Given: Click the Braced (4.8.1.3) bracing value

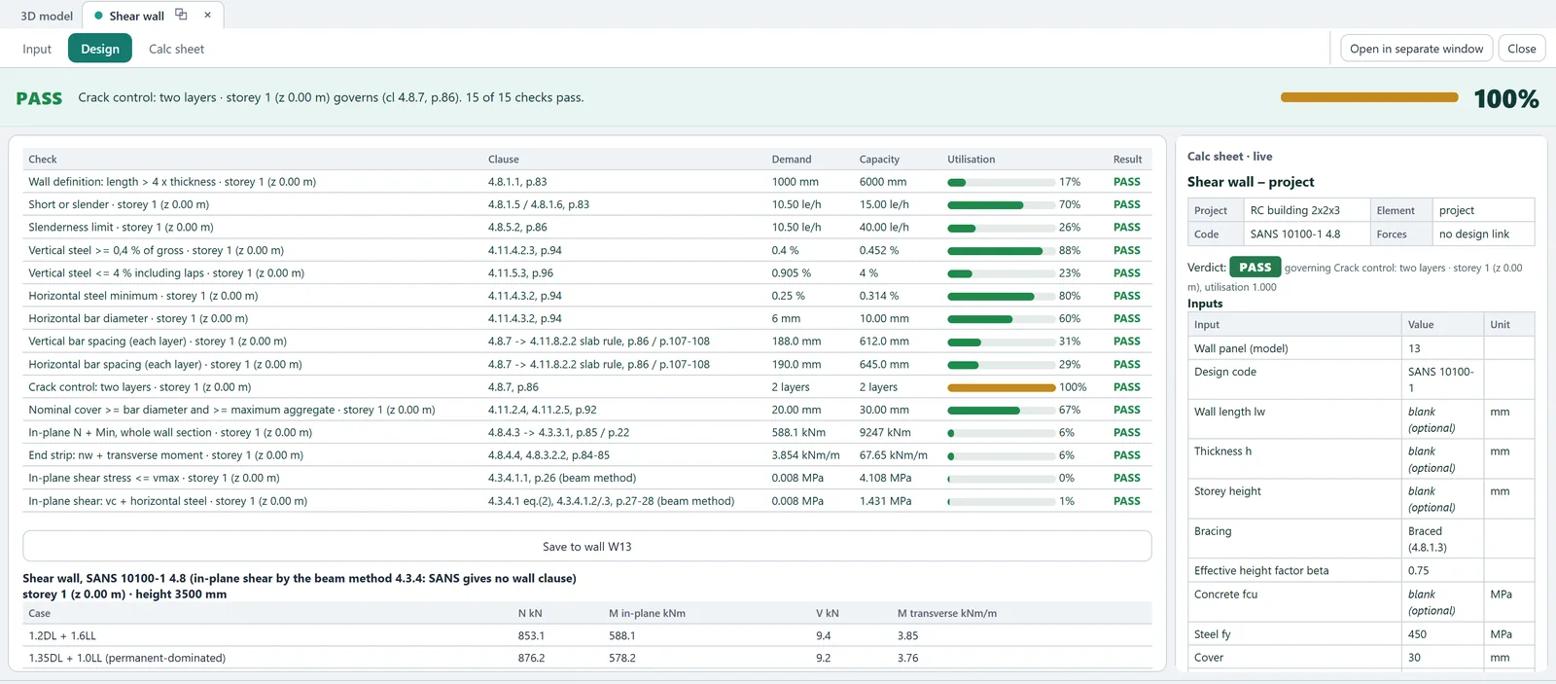Looking at the screenshot, I should pyautogui.click(x=1441, y=539).
